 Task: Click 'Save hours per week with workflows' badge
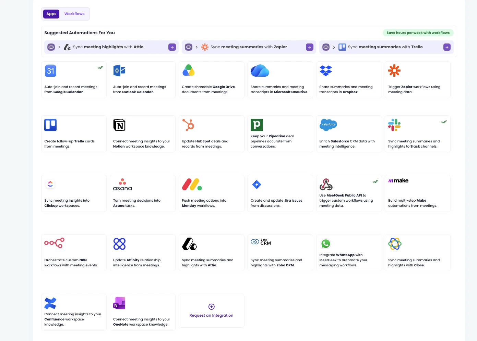(x=418, y=33)
